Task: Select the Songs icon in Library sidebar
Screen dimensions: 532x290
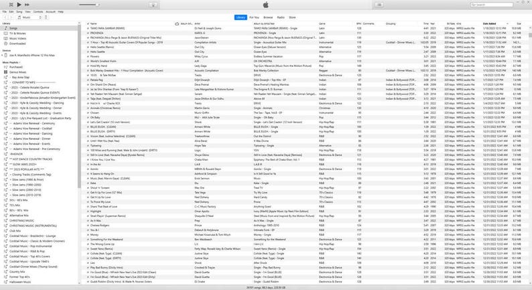Action: coord(6,28)
